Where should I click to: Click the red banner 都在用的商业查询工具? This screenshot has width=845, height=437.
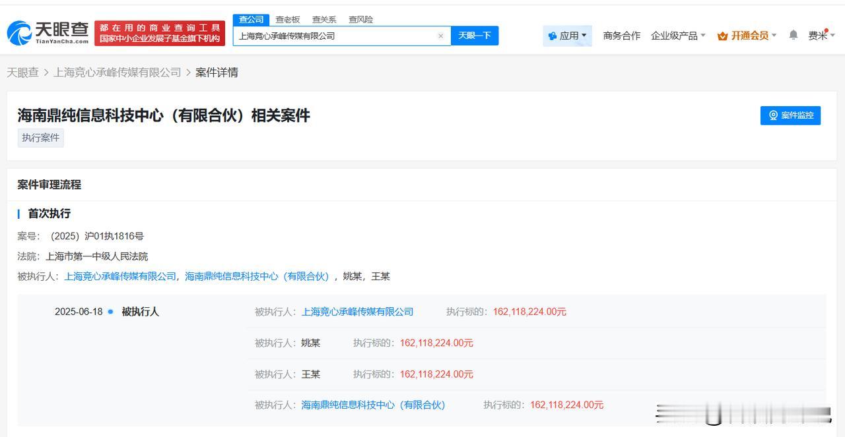(x=160, y=33)
